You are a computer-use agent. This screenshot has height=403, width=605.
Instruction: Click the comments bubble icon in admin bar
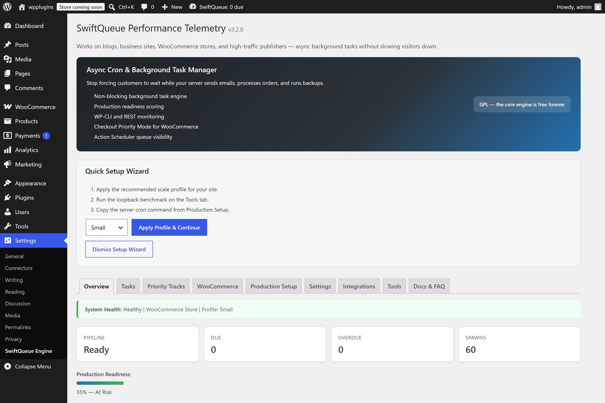144,7
